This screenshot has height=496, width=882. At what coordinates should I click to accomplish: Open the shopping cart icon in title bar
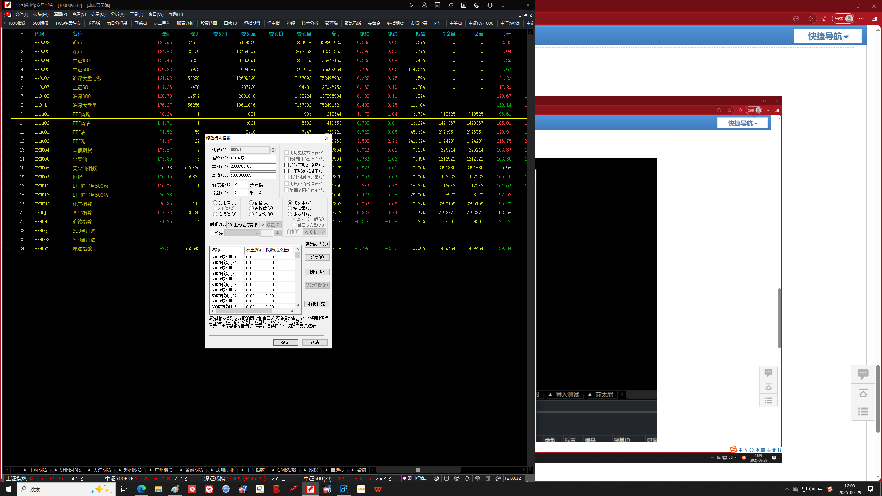click(x=450, y=5)
